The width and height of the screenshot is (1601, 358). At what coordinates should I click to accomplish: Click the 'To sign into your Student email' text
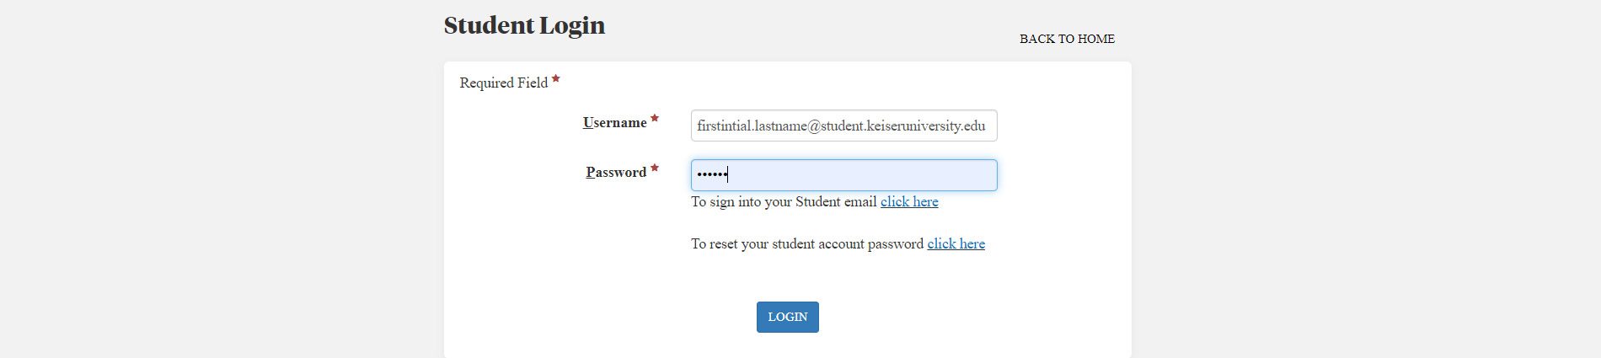click(x=784, y=202)
